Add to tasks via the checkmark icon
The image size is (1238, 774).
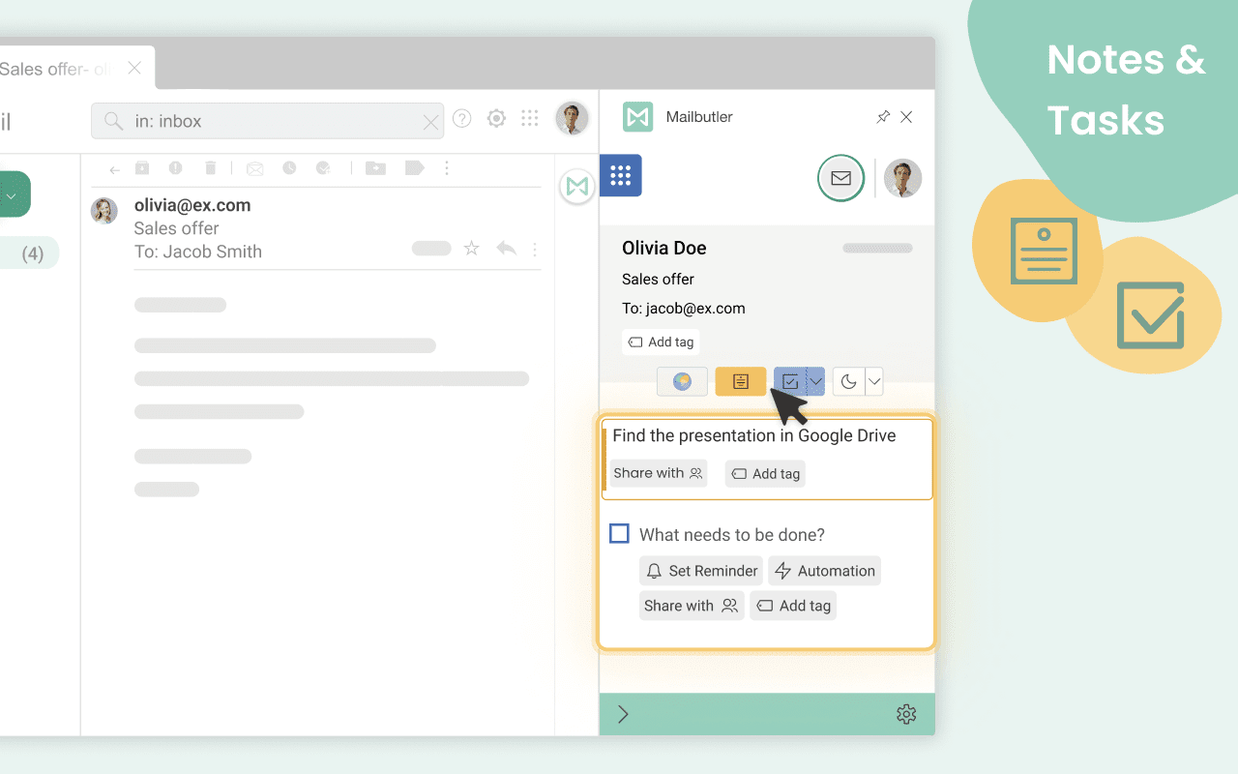[x=323, y=168]
